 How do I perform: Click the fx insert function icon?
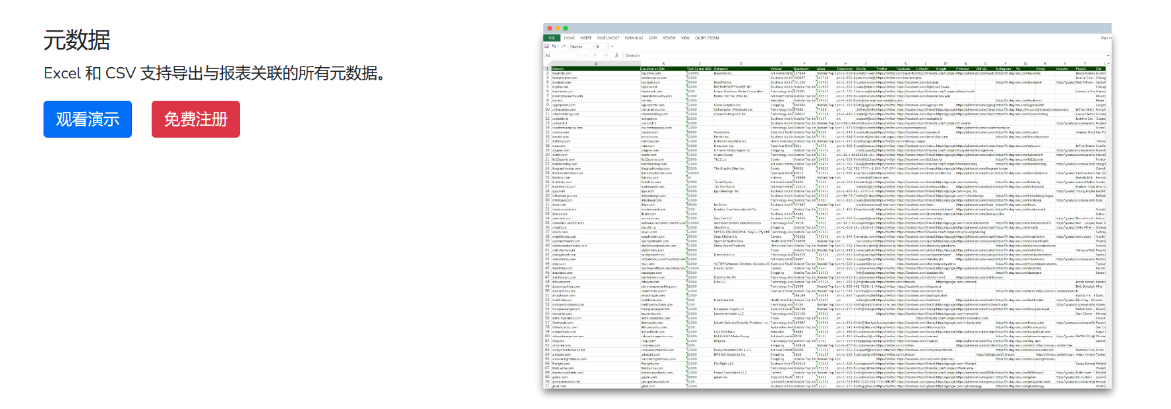pos(616,55)
